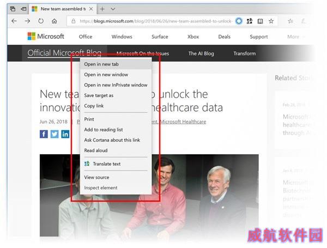Click the Translator icon in address bar
This screenshot has width=327, height=248.
250,21
